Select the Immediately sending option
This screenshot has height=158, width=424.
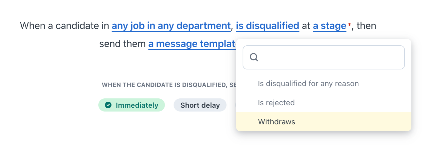[132, 105]
